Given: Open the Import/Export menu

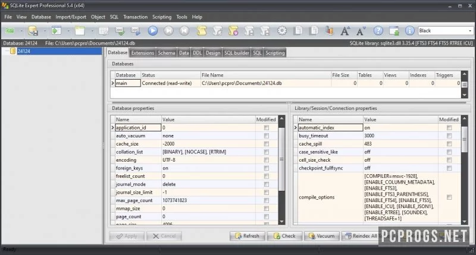Looking at the screenshot, I should pyautogui.click(x=71, y=17).
